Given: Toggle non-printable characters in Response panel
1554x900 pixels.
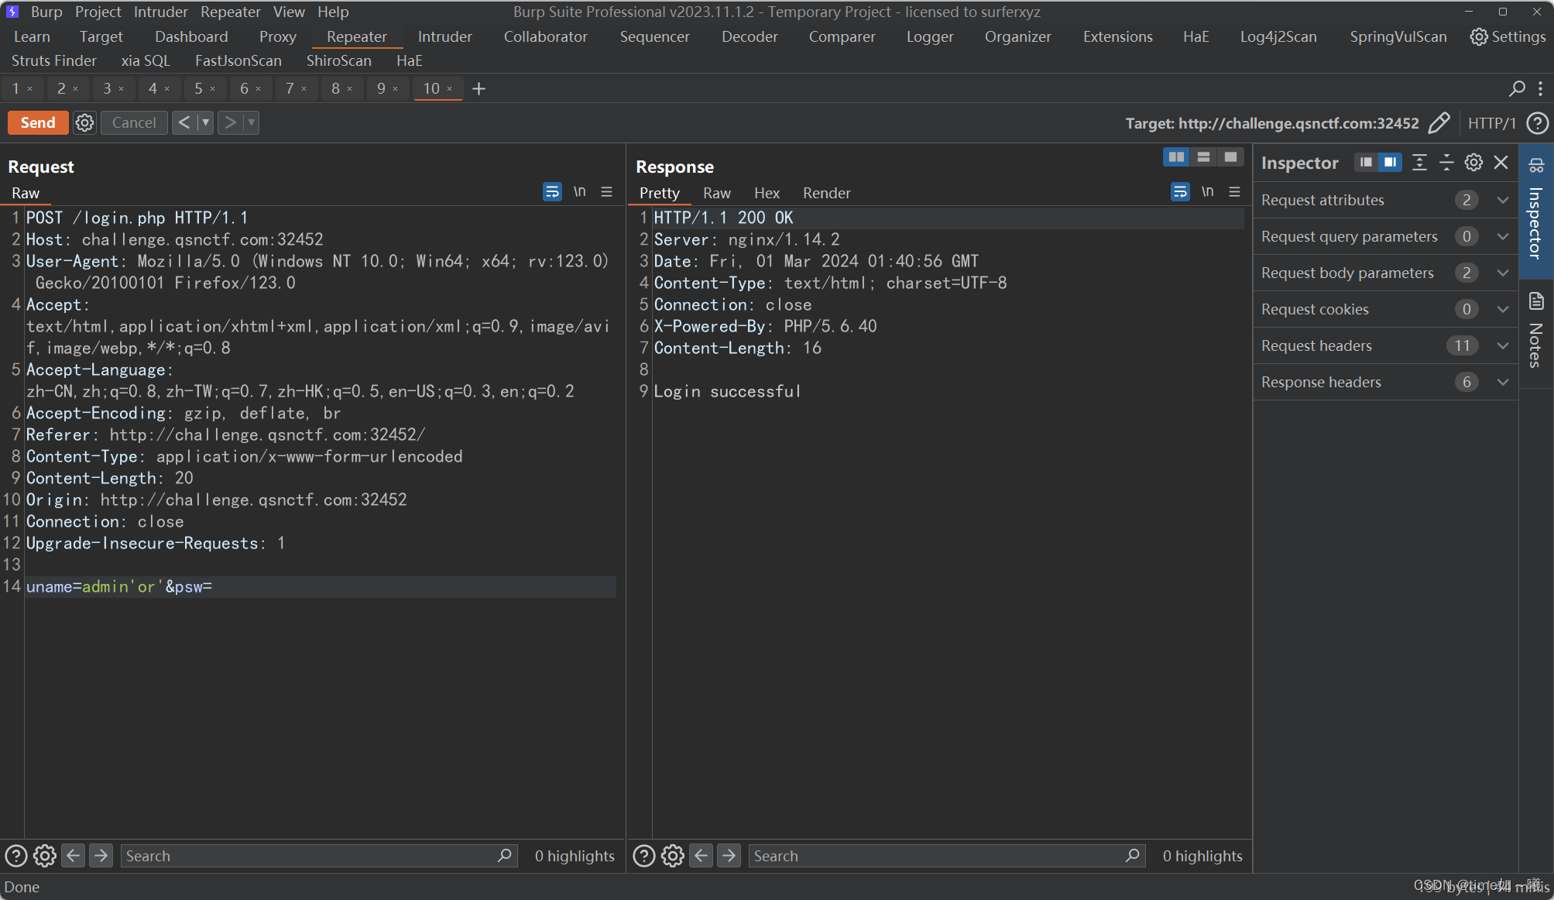Looking at the screenshot, I should click(x=1207, y=191).
